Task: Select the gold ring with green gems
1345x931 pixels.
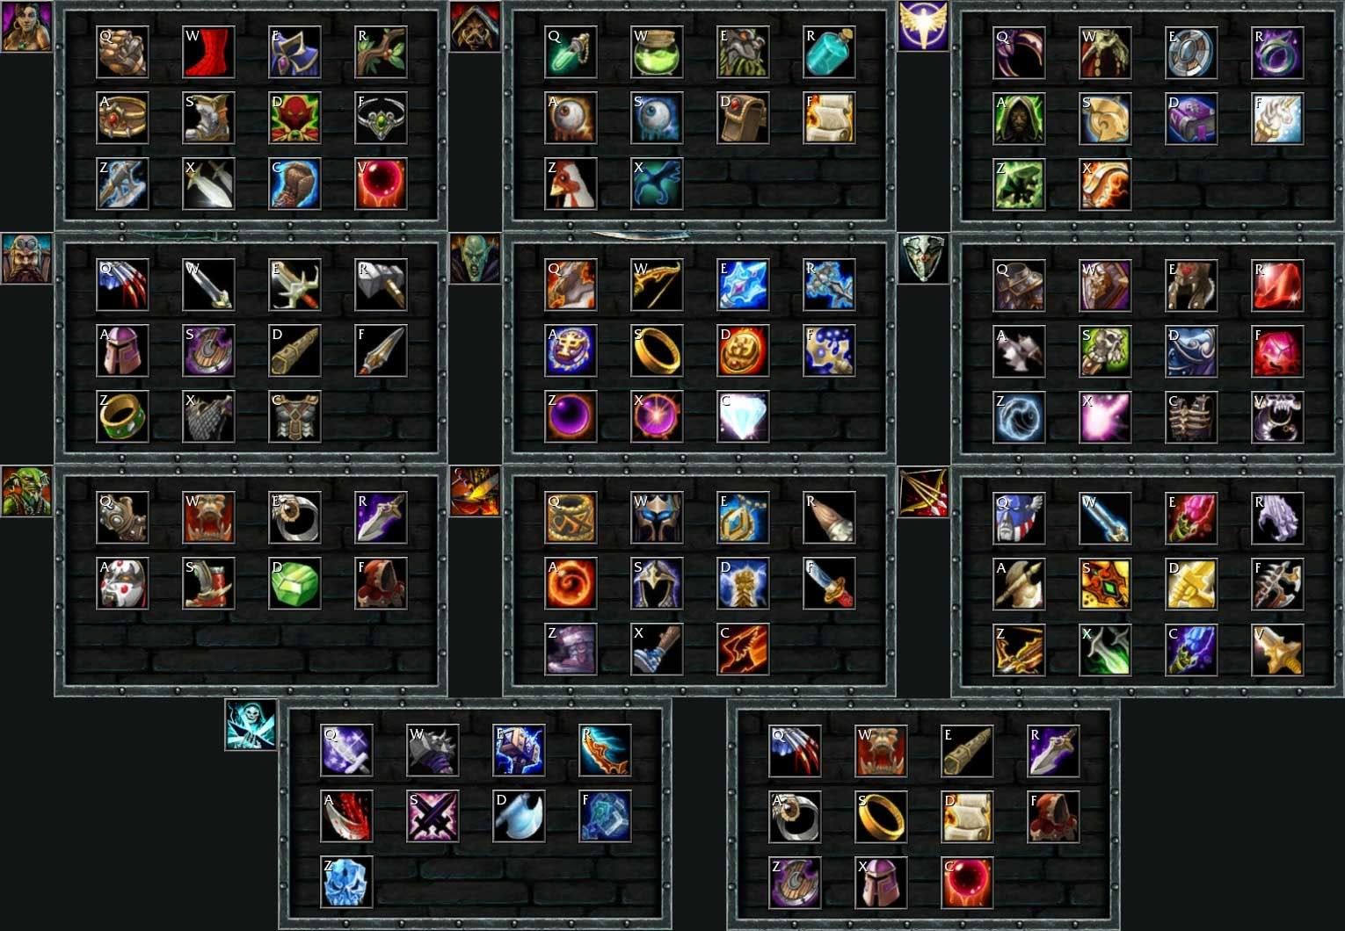Action: click(x=122, y=416)
